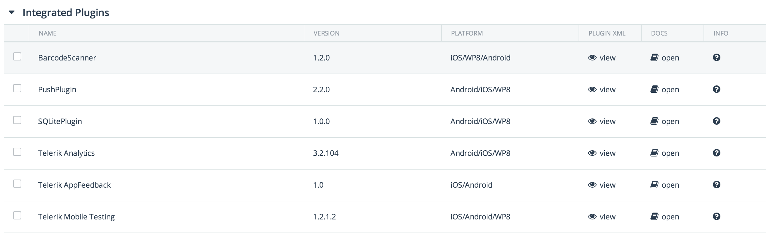Open info help icon for BarcodeScanner
776x245 pixels.
coord(717,57)
